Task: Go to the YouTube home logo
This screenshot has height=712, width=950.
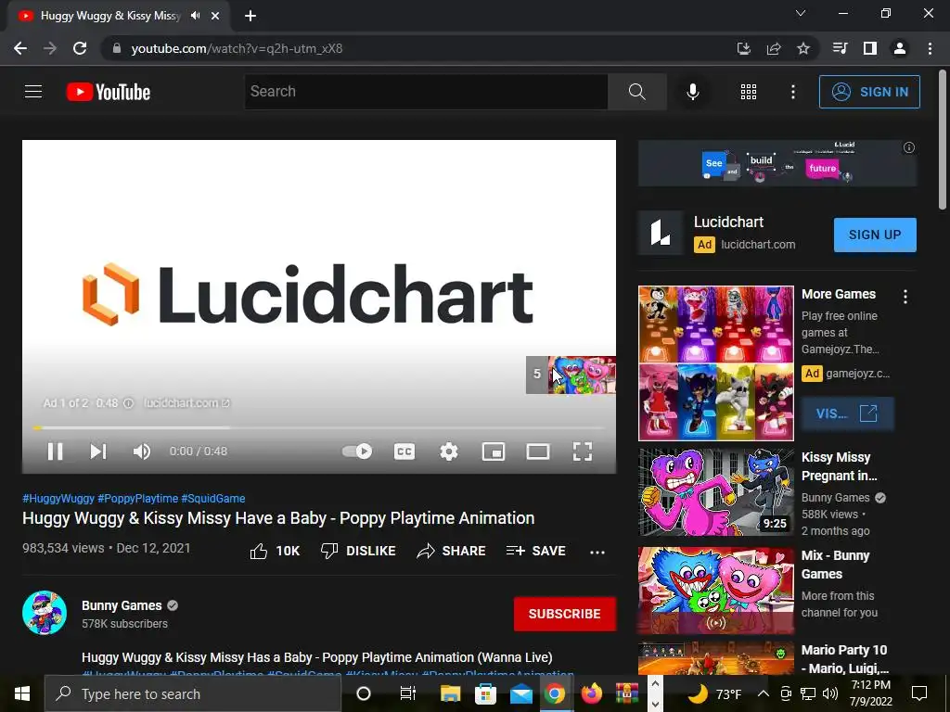Action: pos(109,92)
